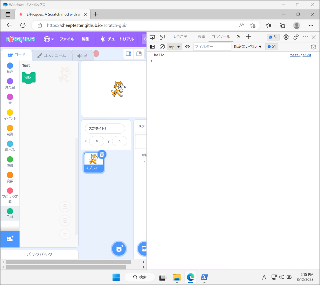Open the test.js:20 source link
The width and height of the screenshot is (320, 285).
[301, 55]
